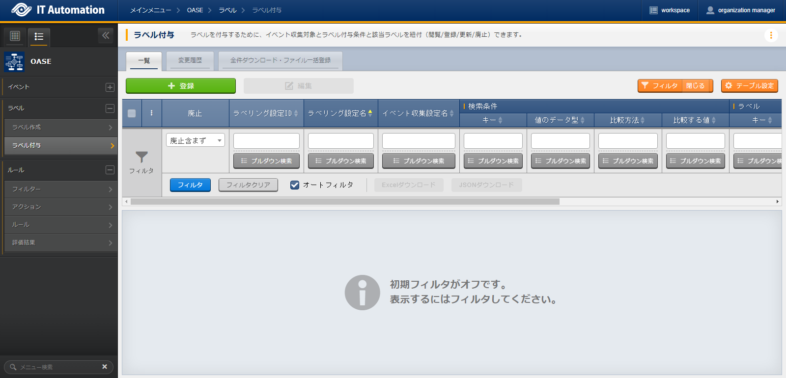Toggle the オートフィルタ checkbox
The height and width of the screenshot is (378, 786).
click(x=295, y=185)
